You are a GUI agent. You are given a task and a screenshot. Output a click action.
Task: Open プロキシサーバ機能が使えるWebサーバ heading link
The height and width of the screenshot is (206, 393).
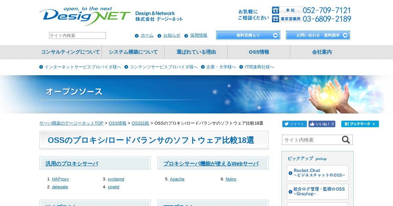point(211,164)
